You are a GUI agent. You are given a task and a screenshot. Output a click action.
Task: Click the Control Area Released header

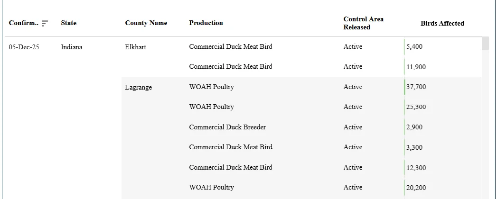(x=363, y=23)
